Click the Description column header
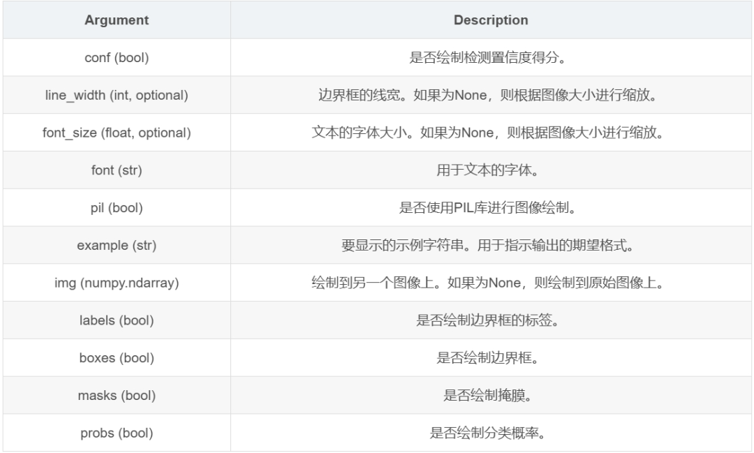Viewport: 754px width, 453px height. pos(491,20)
